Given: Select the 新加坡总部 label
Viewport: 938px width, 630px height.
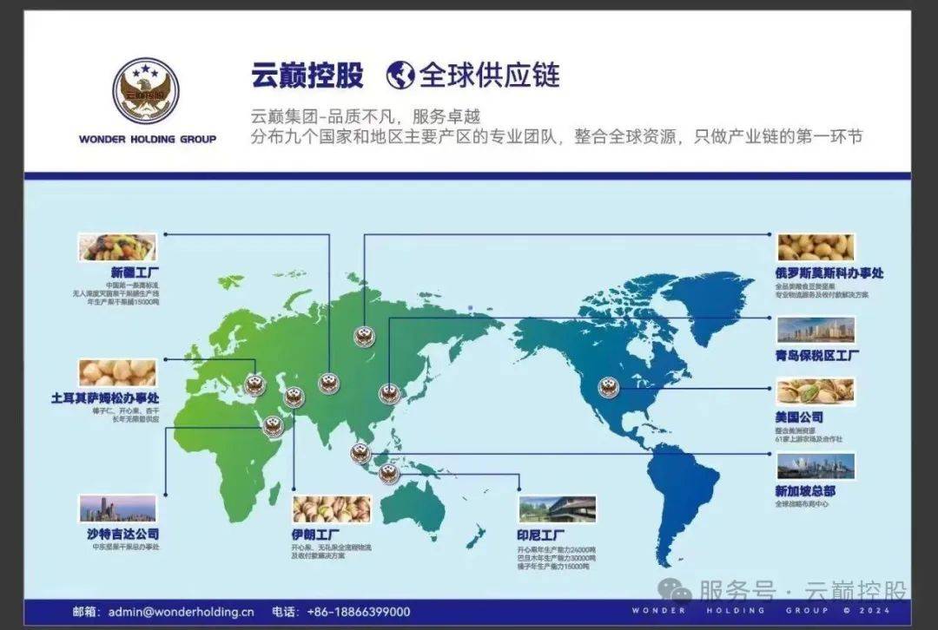Looking at the screenshot, I should tap(805, 491).
